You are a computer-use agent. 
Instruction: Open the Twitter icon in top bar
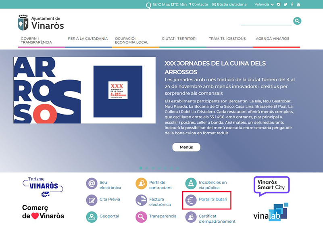(285, 4)
